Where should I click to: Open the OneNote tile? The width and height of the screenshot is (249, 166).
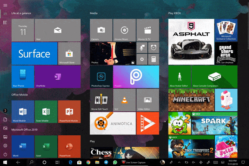pyautogui.click(x=57, y=76)
